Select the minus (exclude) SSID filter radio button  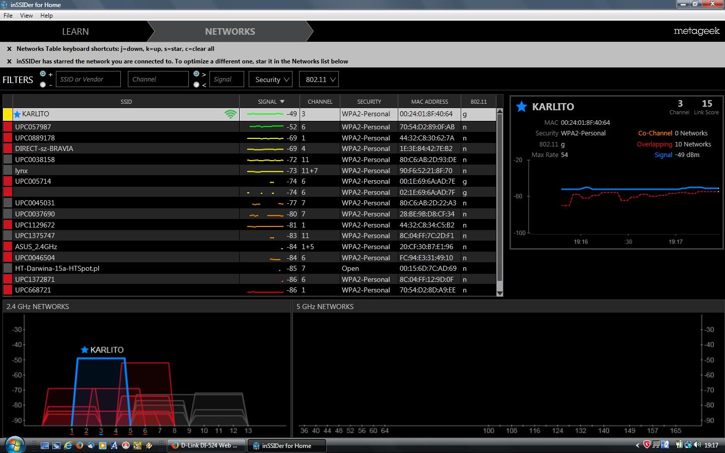coord(43,85)
